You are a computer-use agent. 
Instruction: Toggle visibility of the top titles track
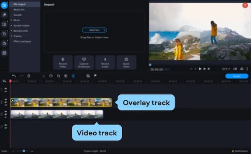pos(5,89)
